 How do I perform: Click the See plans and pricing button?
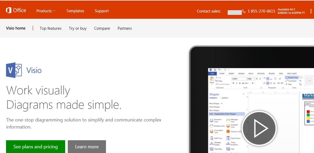35,146
